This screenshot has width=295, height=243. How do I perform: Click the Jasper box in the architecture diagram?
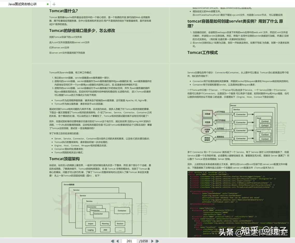[x=90, y=224]
